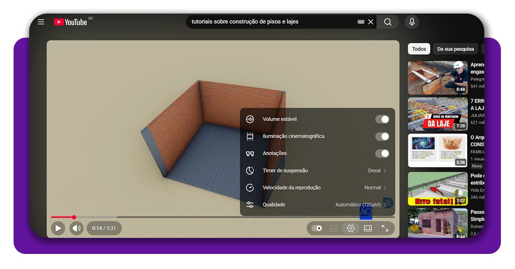Expand Velocidade da reprodução options
The width and height of the screenshot is (515, 269).
click(317, 188)
